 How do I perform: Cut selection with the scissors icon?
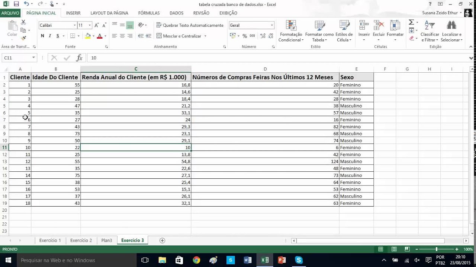[23, 22]
